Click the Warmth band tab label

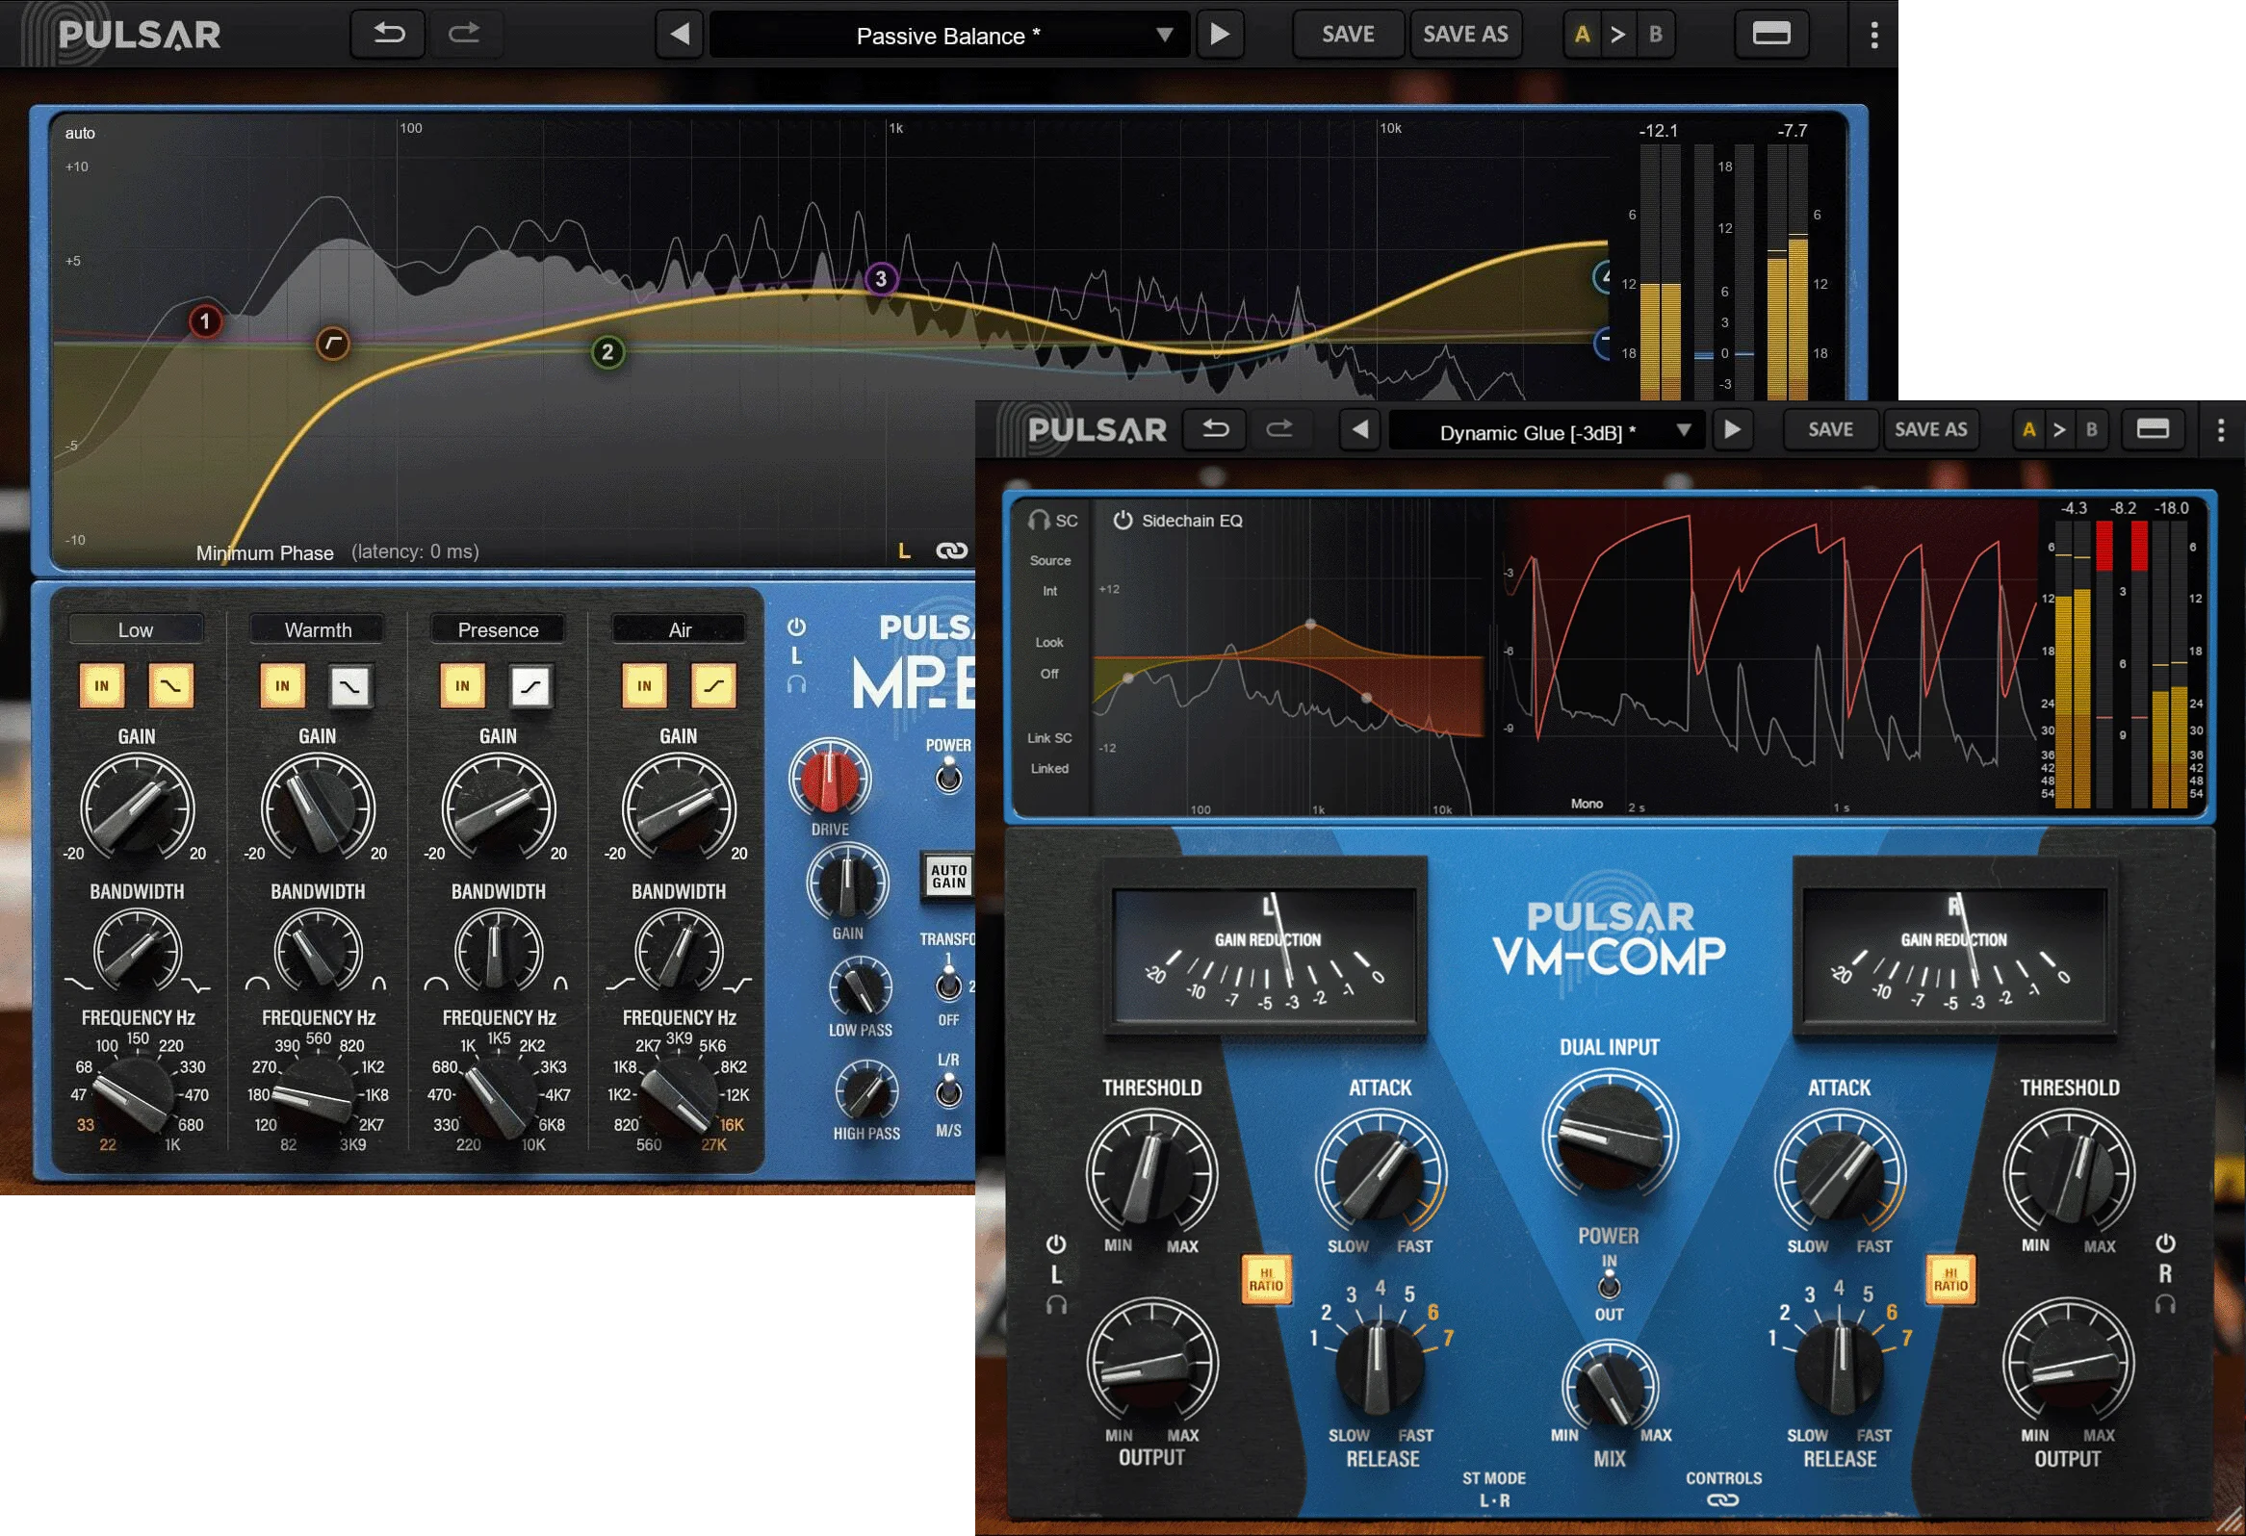coord(318,629)
